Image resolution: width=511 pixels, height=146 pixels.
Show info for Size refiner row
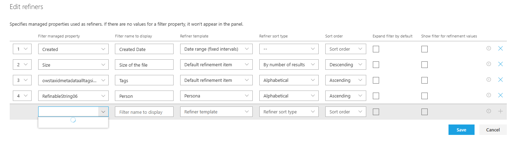point(488,64)
